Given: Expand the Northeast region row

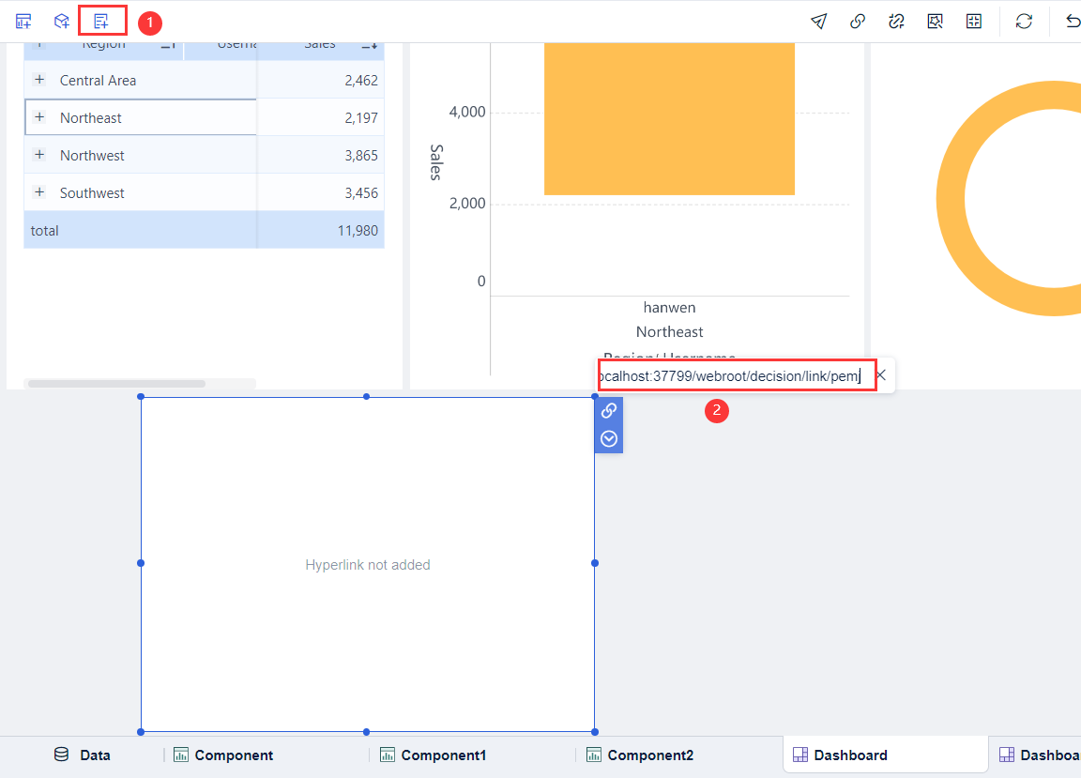Looking at the screenshot, I should 38,116.
